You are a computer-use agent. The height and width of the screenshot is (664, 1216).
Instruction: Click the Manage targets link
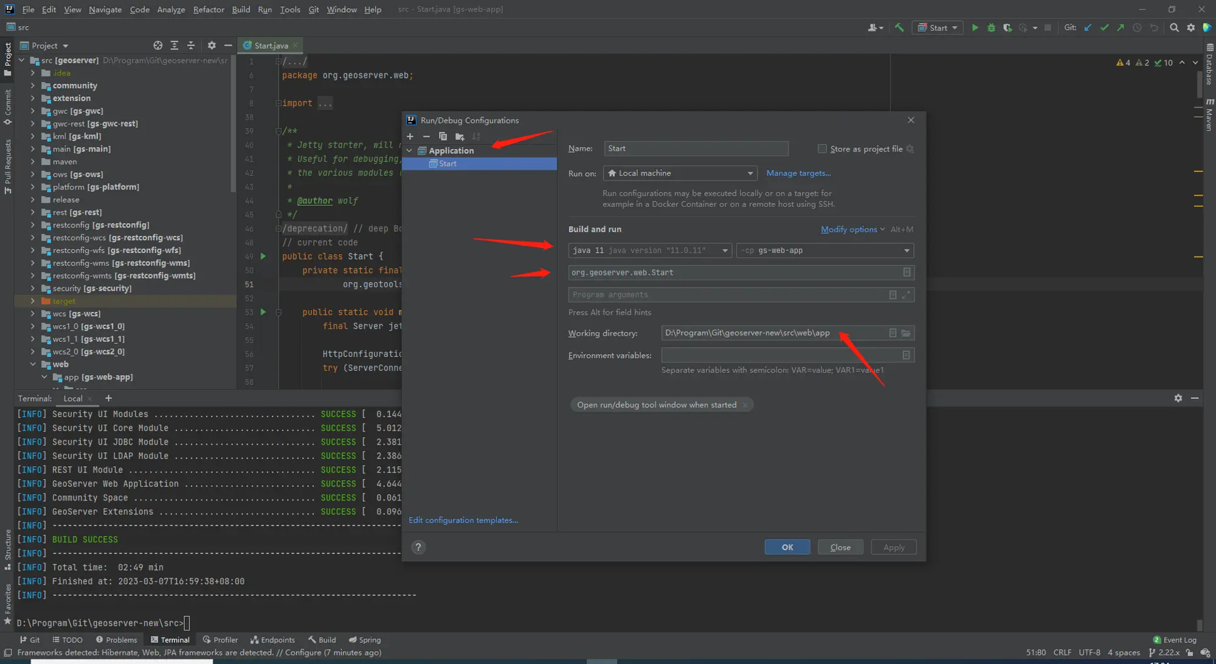[x=798, y=173]
